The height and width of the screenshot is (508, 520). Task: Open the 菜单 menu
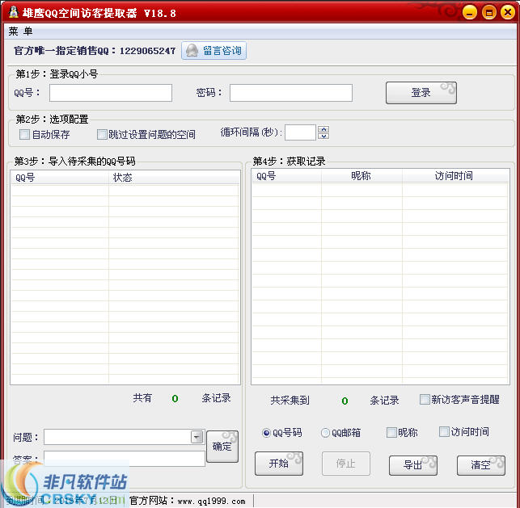[20, 31]
